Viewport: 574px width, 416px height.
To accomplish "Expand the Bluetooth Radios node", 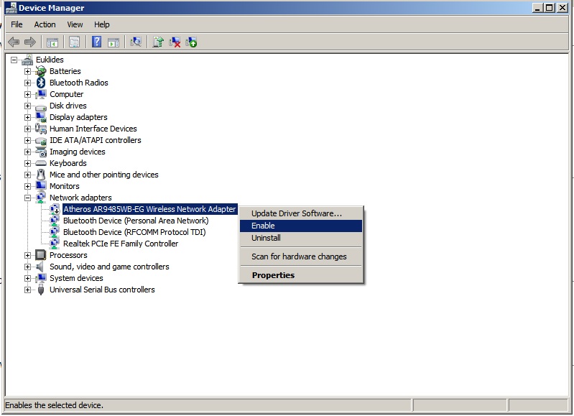I will [x=27, y=83].
